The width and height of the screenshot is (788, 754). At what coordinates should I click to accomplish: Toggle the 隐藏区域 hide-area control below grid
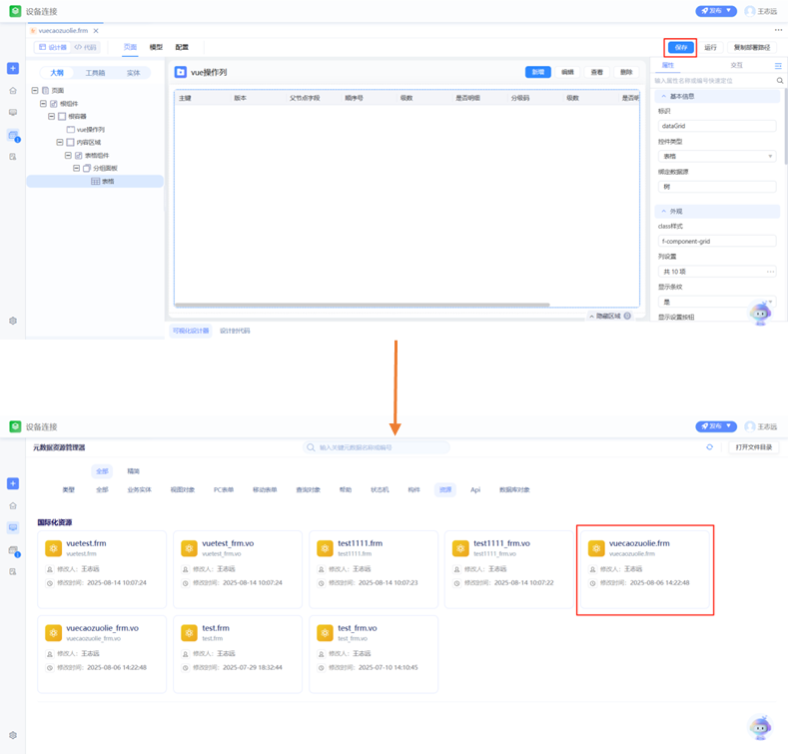[610, 316]
